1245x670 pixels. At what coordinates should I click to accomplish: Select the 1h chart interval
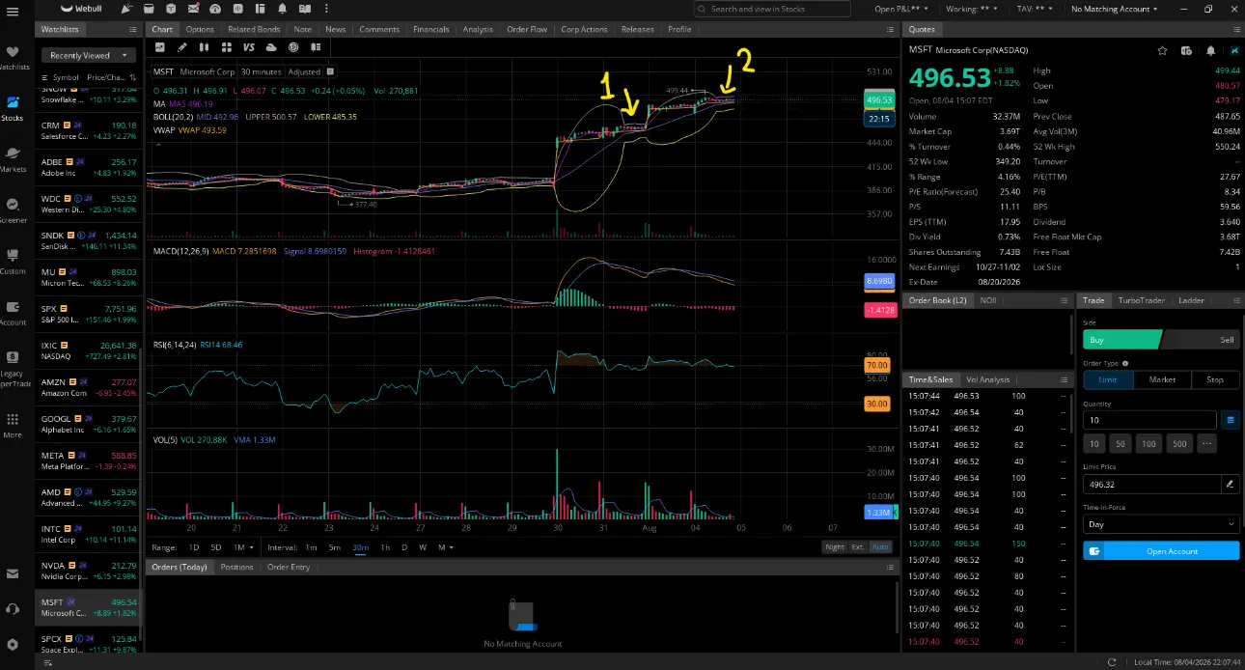coord(384,547)
